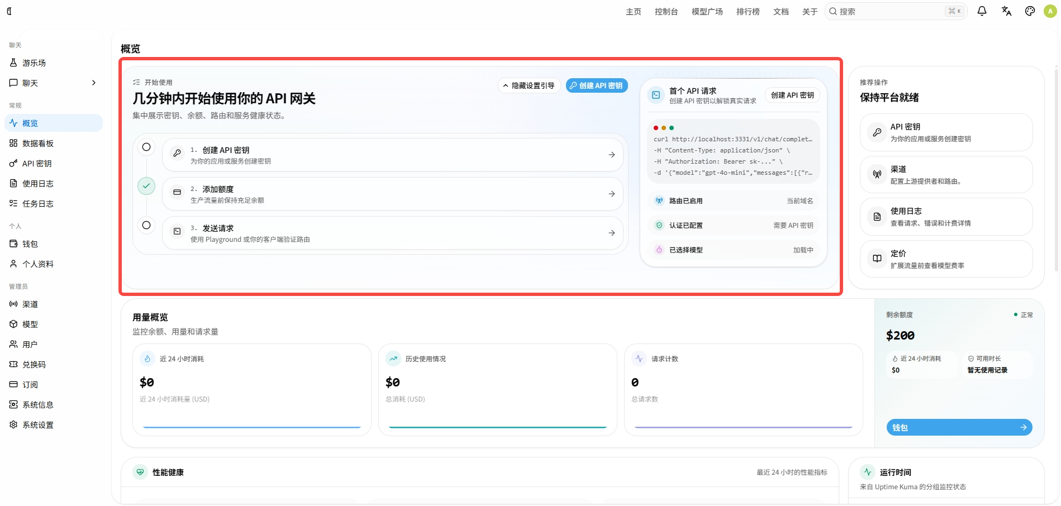
Task: Click the curl command code block
Action: coord(733,151)
